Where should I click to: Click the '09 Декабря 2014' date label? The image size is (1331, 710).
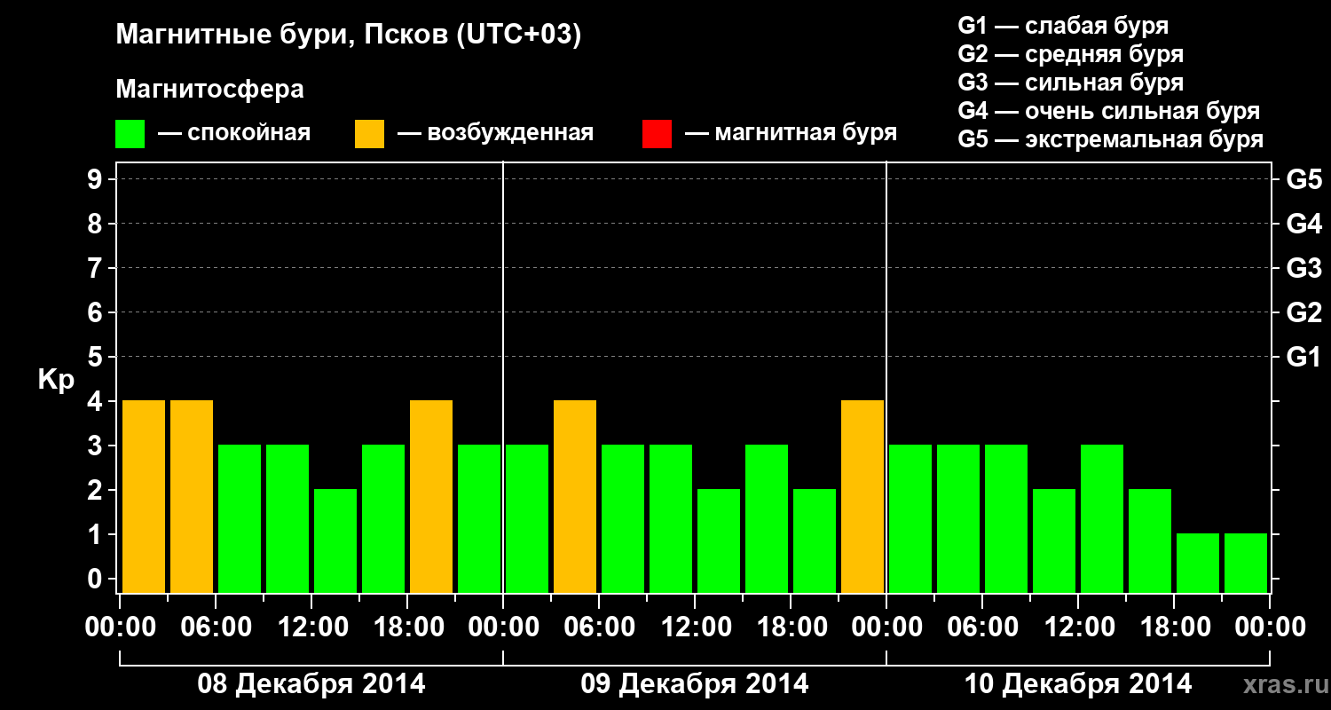[695, 683]
